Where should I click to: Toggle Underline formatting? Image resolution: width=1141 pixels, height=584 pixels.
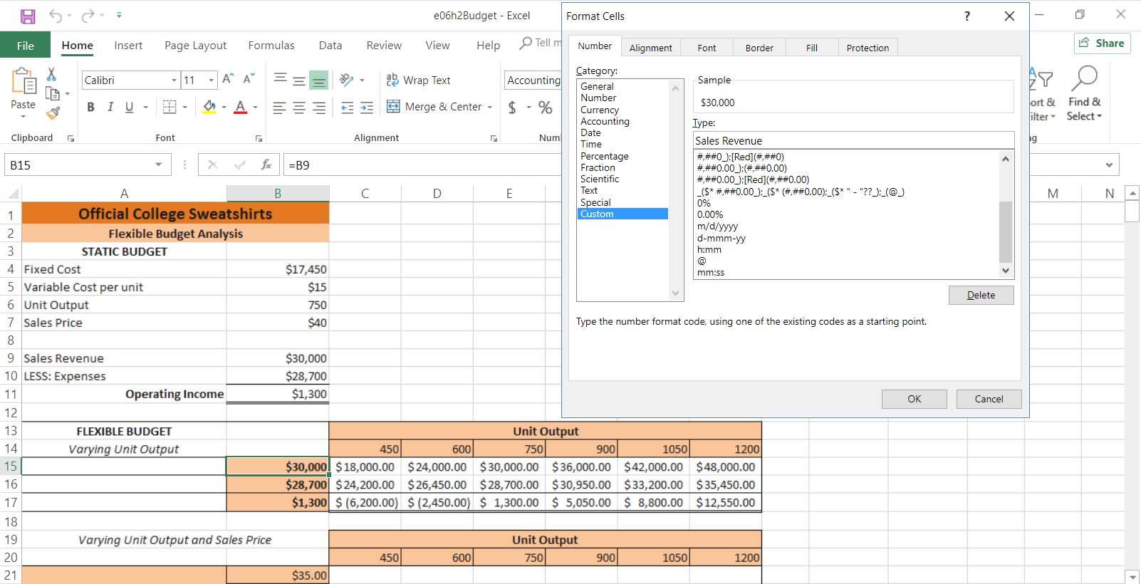129,107
